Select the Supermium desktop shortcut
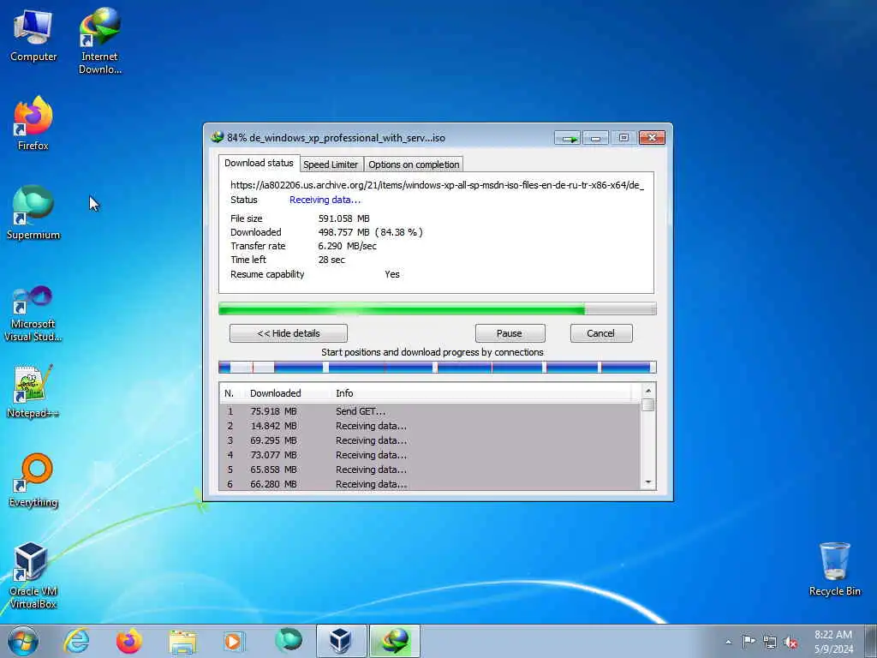This screenshot has width=877, height=658. (x=33, y=212)
